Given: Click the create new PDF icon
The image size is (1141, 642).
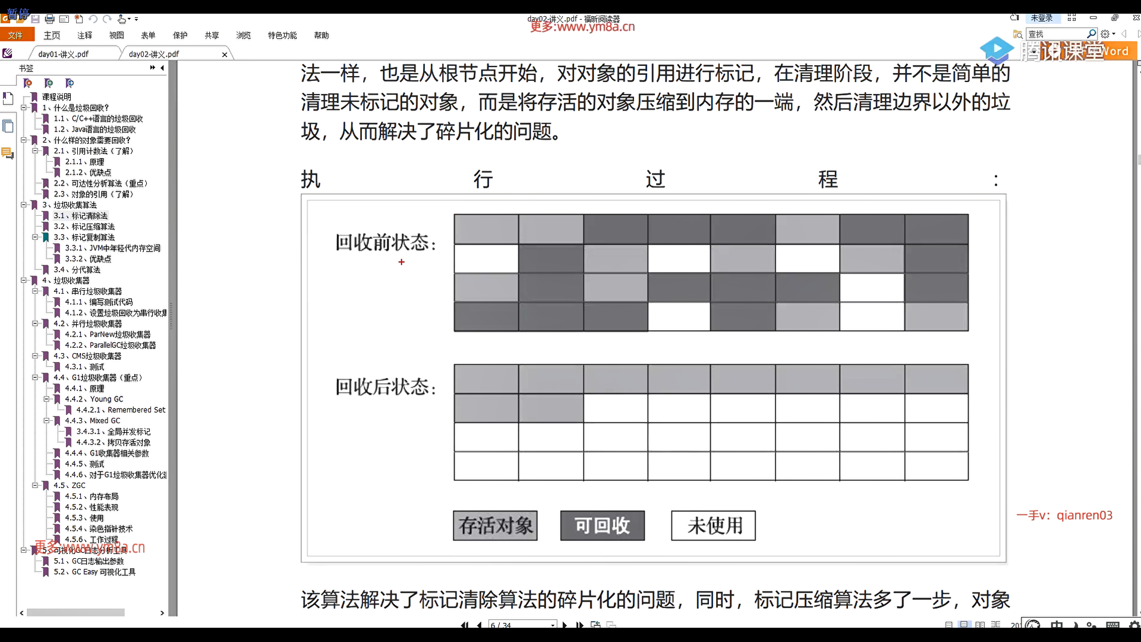Looking at the screenshot, I should [78, 19].
